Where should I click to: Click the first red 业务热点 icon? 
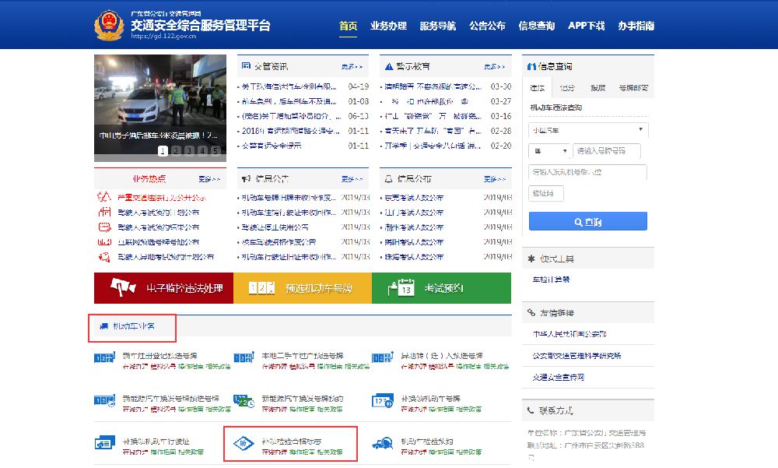104,197
